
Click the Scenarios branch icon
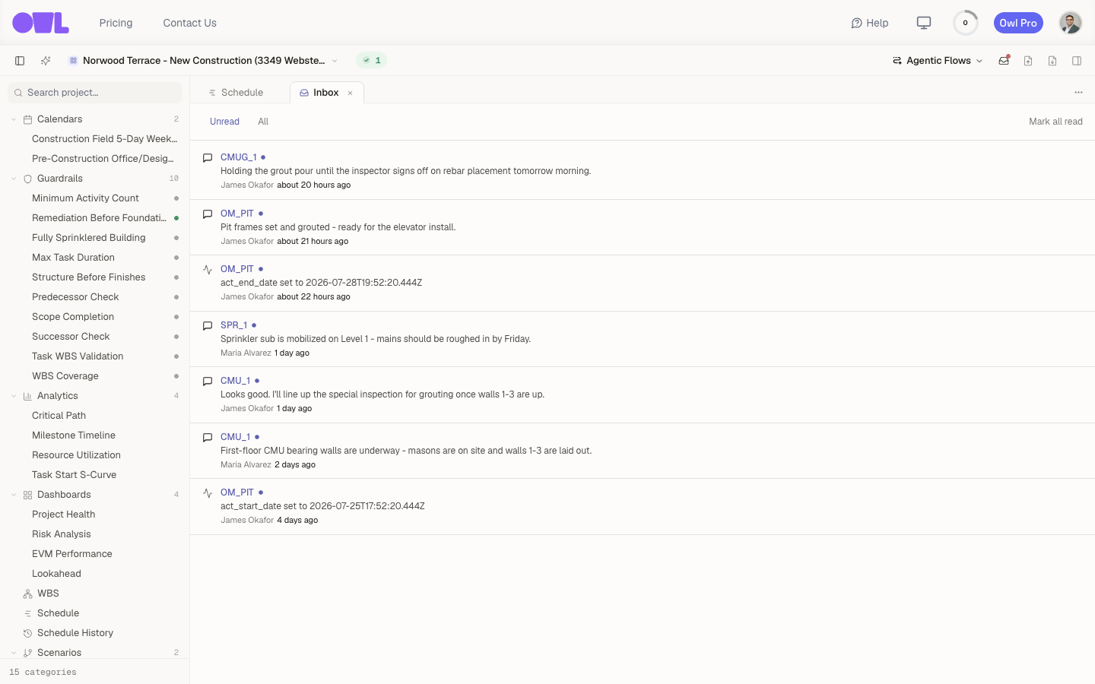(x=27, y=653)
